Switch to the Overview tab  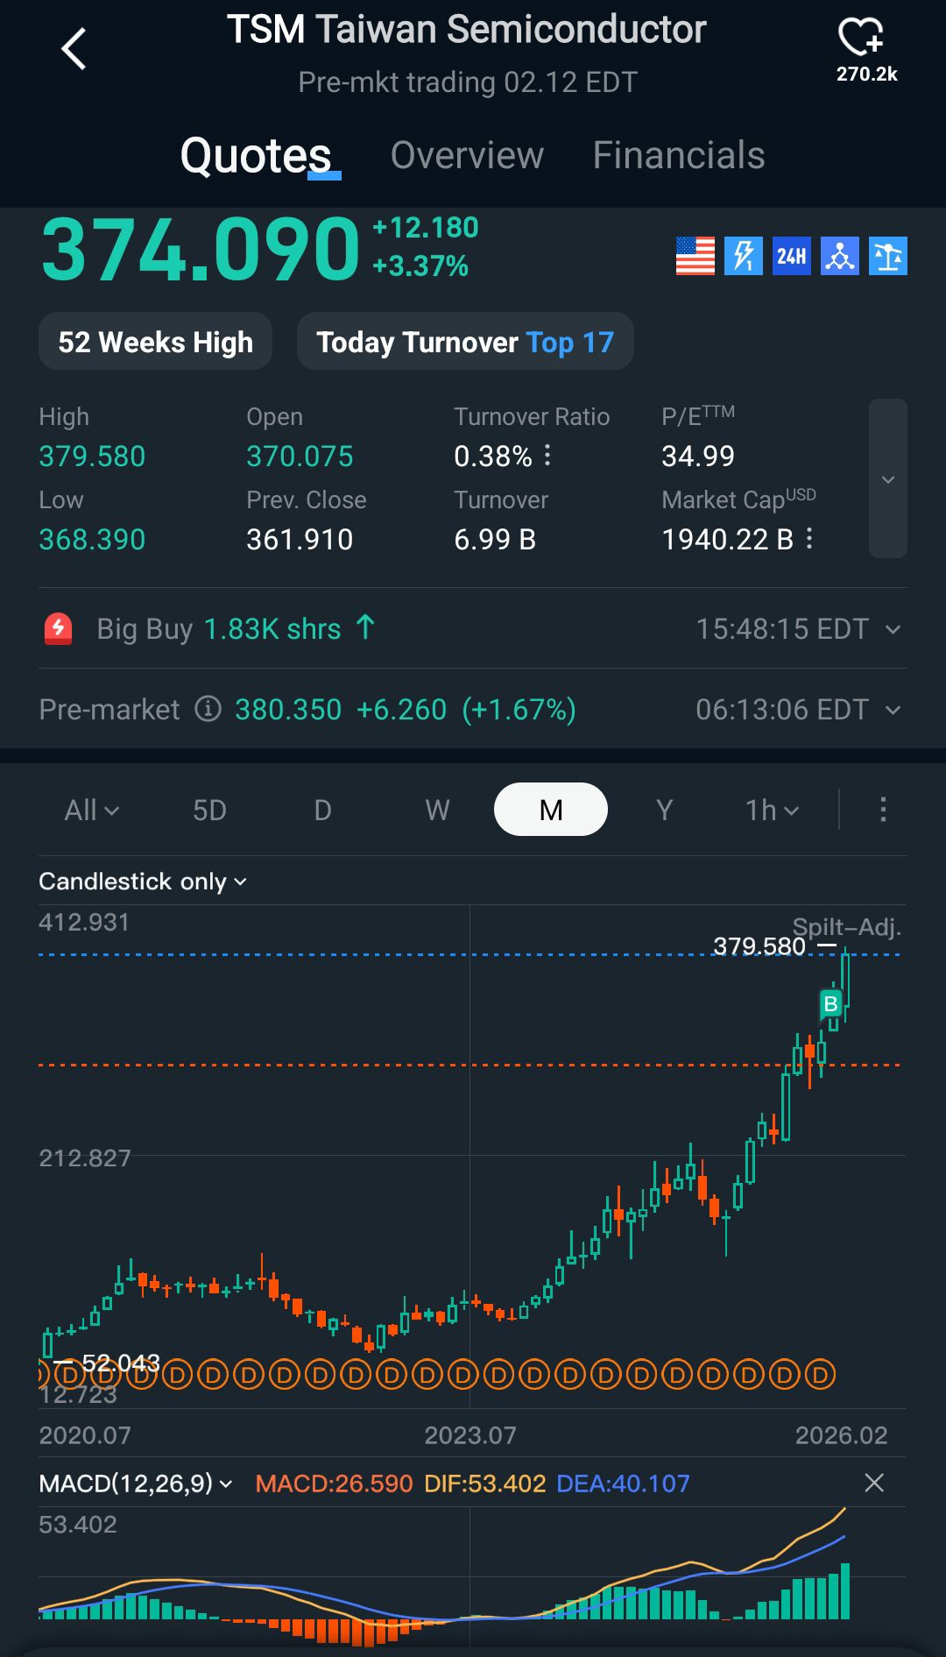pos(467,155)
